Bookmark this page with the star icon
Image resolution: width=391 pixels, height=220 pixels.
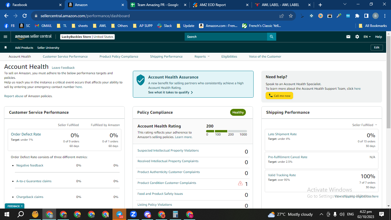pos(291,16)
